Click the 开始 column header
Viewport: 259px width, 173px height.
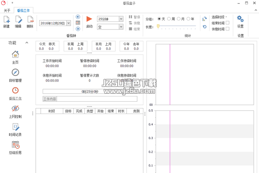(100, 111)
